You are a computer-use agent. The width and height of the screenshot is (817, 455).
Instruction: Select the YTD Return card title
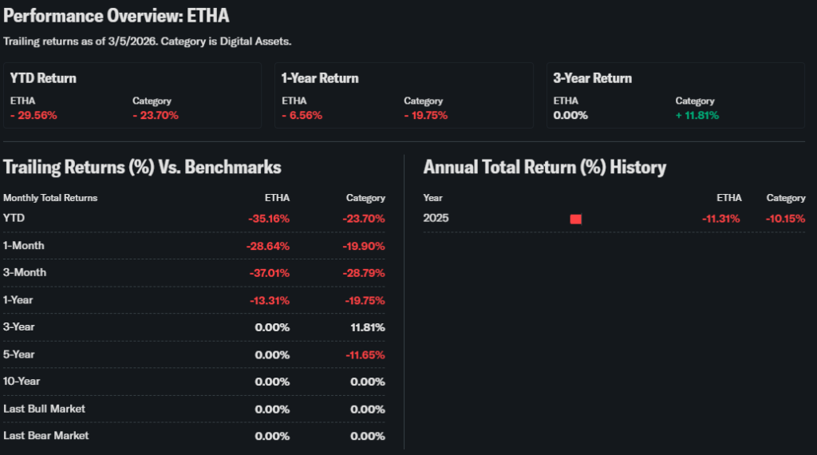click(x=43, y=78)
